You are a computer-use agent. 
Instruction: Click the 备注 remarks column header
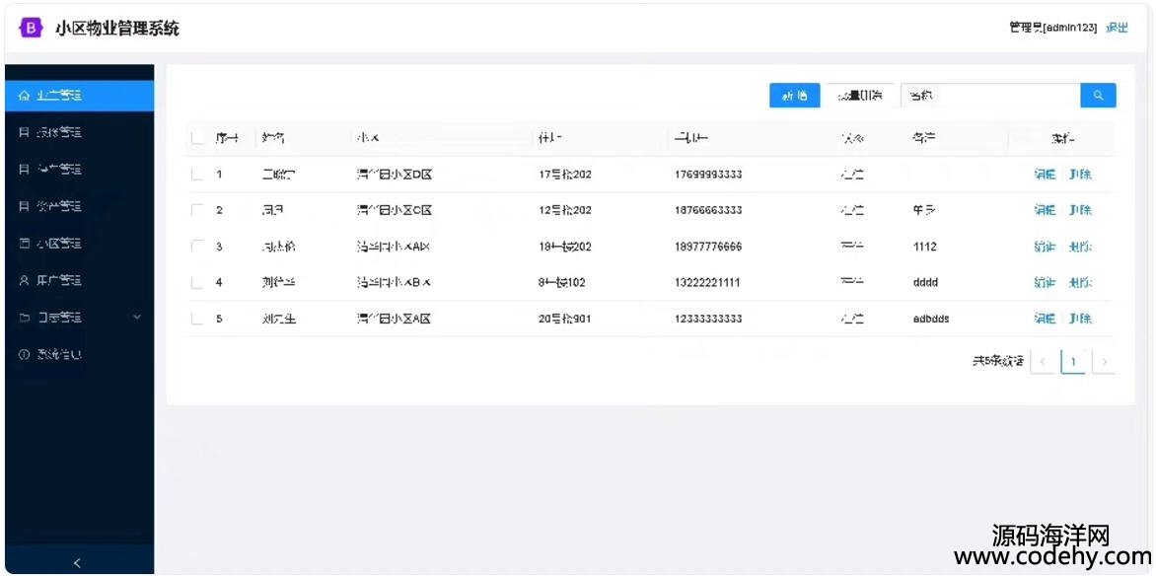click(924, 138)
